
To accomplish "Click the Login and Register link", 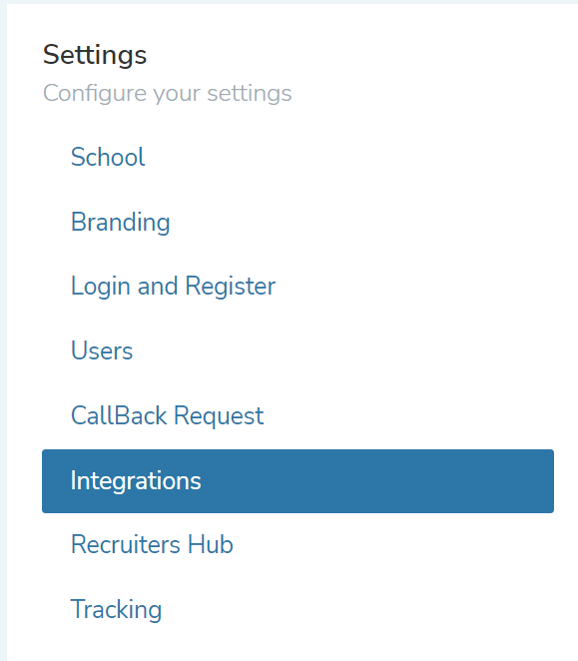I will 297,287.
